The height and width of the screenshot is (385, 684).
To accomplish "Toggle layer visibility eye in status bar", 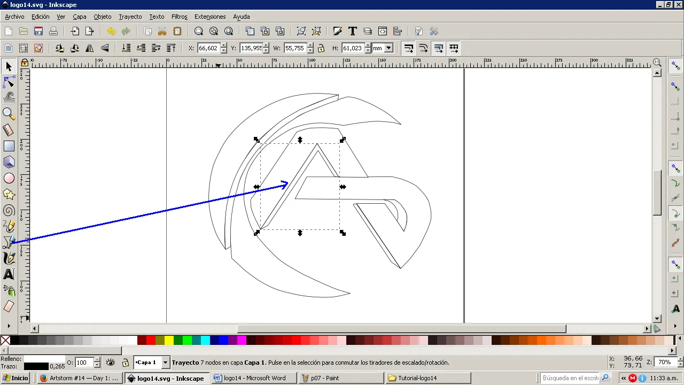I will [111, 363].
